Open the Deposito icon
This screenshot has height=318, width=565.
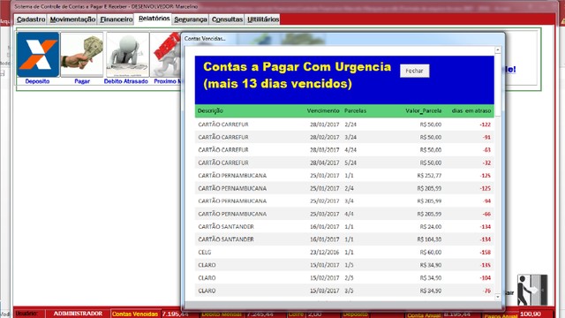(37, 55)
